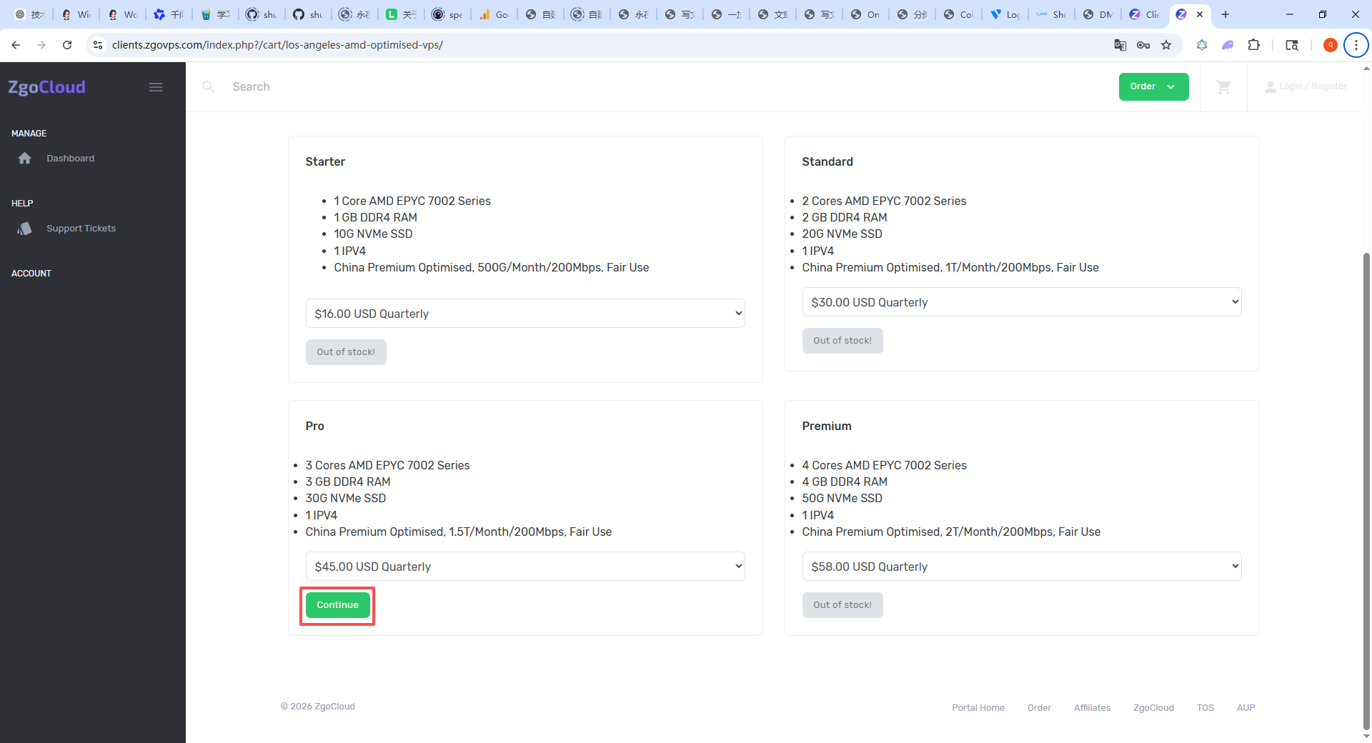Image resolution: width=1372 pixels, height=743 pixels.
Task: Toggle the sidebar hamburger menu
Action: 156,87
